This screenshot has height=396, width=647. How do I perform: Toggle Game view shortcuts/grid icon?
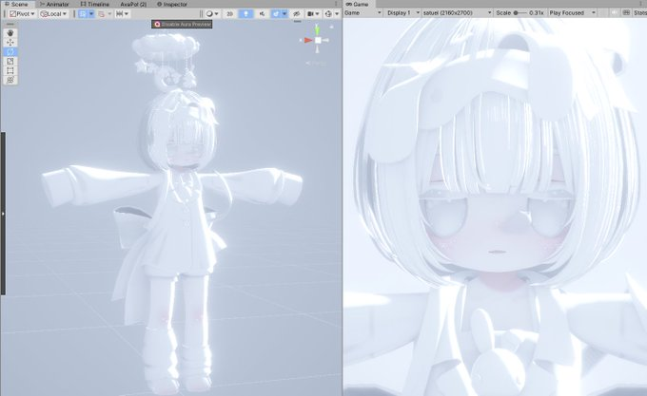[626, 12]
